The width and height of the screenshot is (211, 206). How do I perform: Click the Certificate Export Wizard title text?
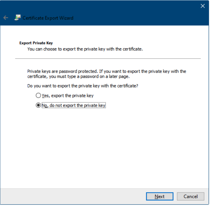pos(48,18)
